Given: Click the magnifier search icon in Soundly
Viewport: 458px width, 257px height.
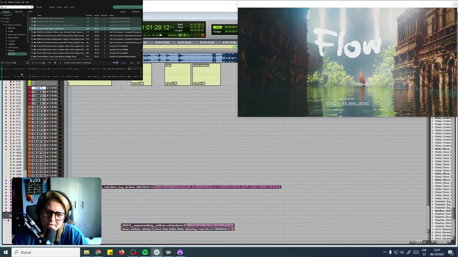Looking at the screenshot, I should click(x=2, y=7).
